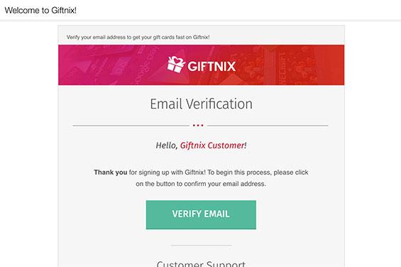Click the gray divider line right of the dots
Screen dimensions: 401x267
268,126
